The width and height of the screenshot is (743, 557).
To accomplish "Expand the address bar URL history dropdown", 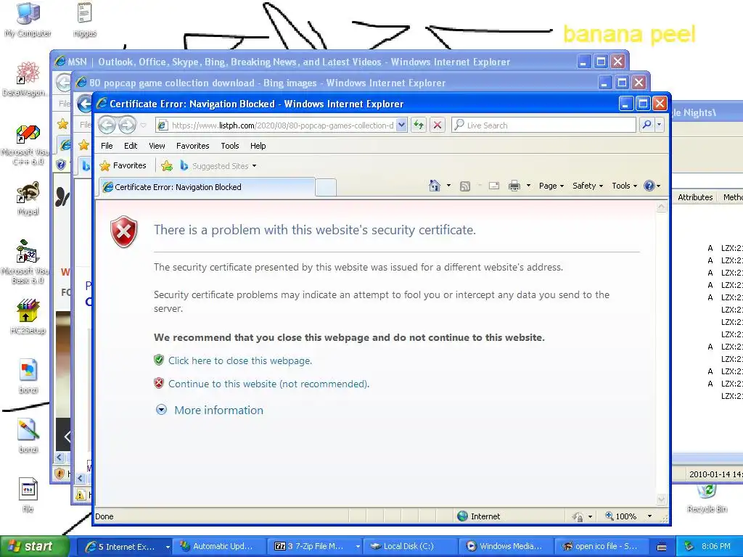I will [401, 125].
